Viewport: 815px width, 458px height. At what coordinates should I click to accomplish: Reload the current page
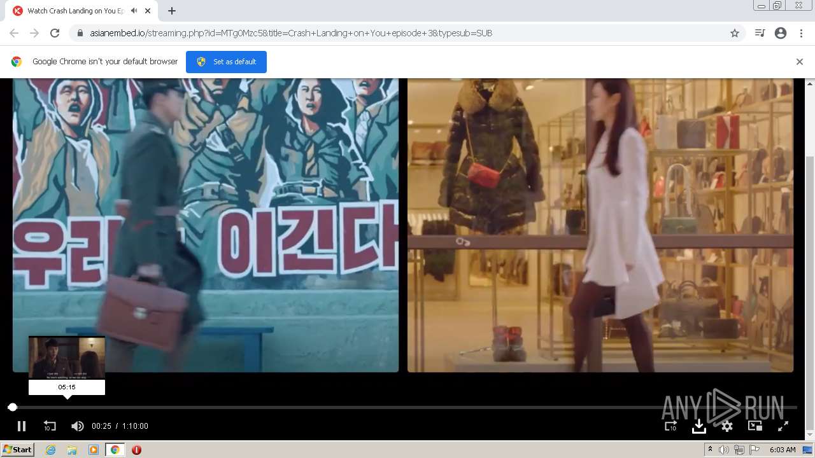[x=55, y=33]
